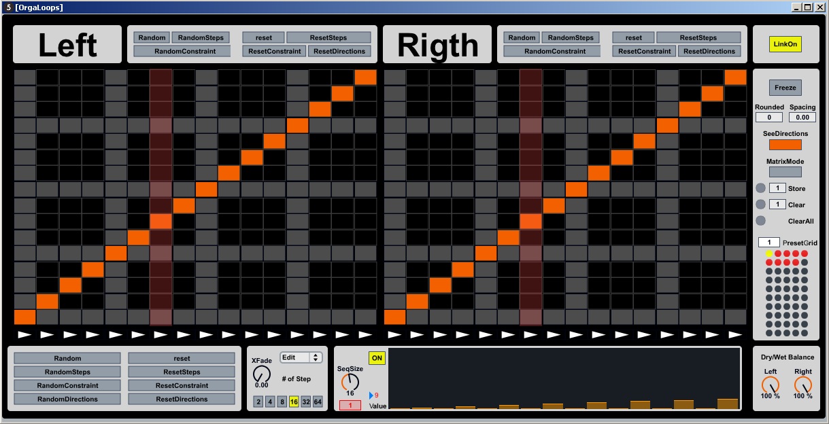Turn off the sequencer ON toggle

pyautogui.click(x=377, y=358)
